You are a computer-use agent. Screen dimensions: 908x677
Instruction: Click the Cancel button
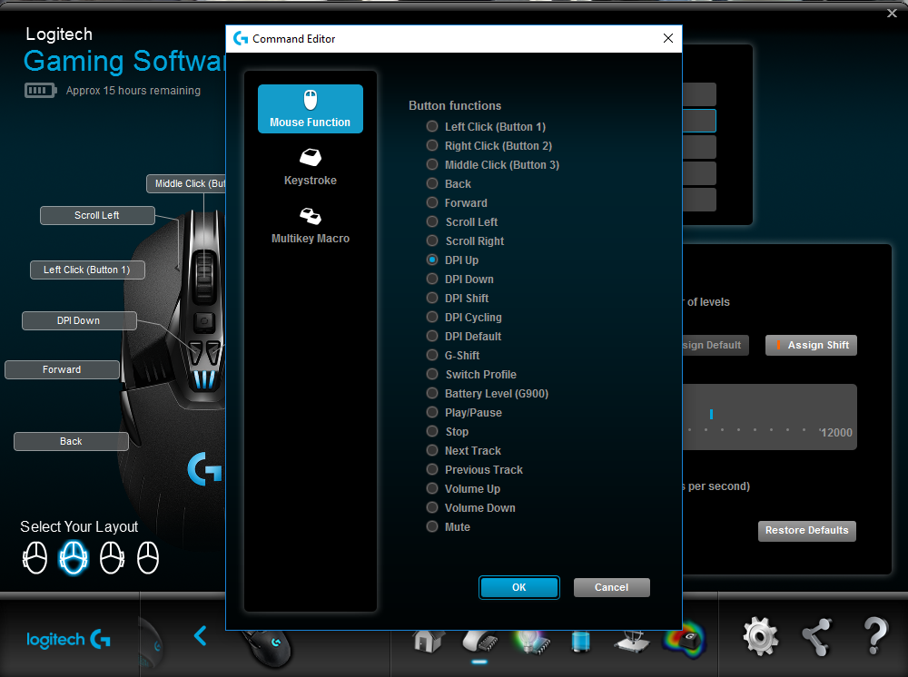pos(611,587)
